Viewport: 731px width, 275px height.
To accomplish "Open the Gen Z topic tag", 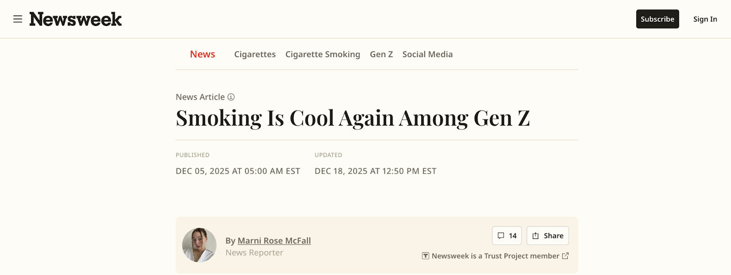I will tap(381, 54).
